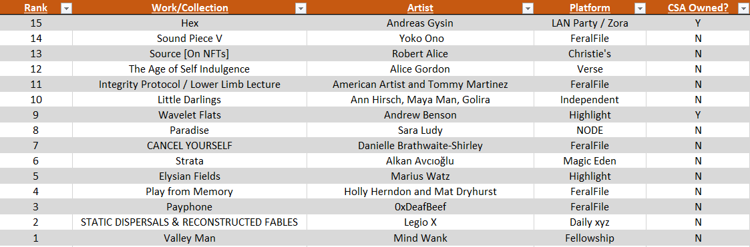The width and height of the screenshot is (750, 247).
Task: Select the Christie's platform cell
Action: 590,53
